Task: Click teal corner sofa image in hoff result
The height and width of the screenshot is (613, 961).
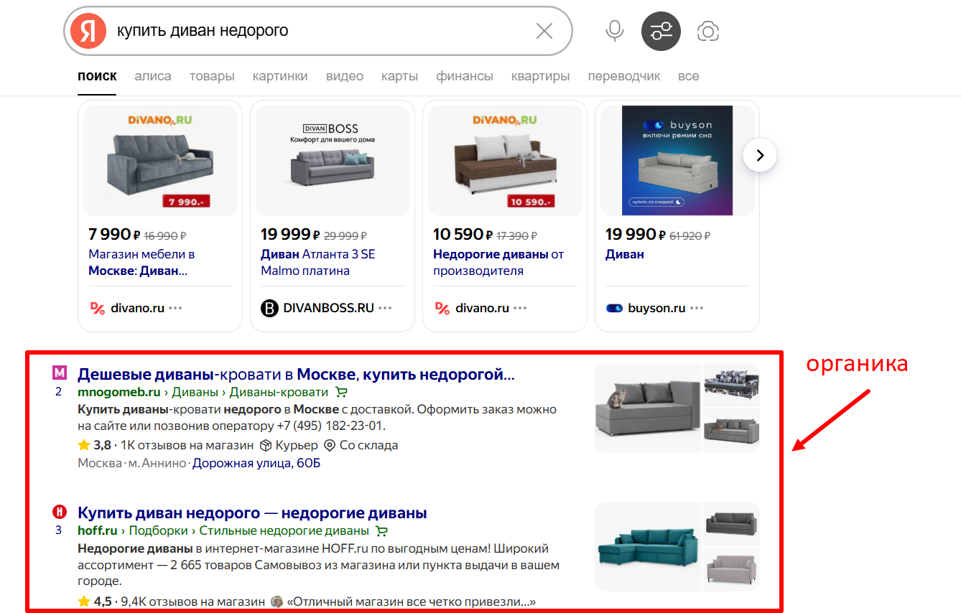Action: click(x=648, y=547)
